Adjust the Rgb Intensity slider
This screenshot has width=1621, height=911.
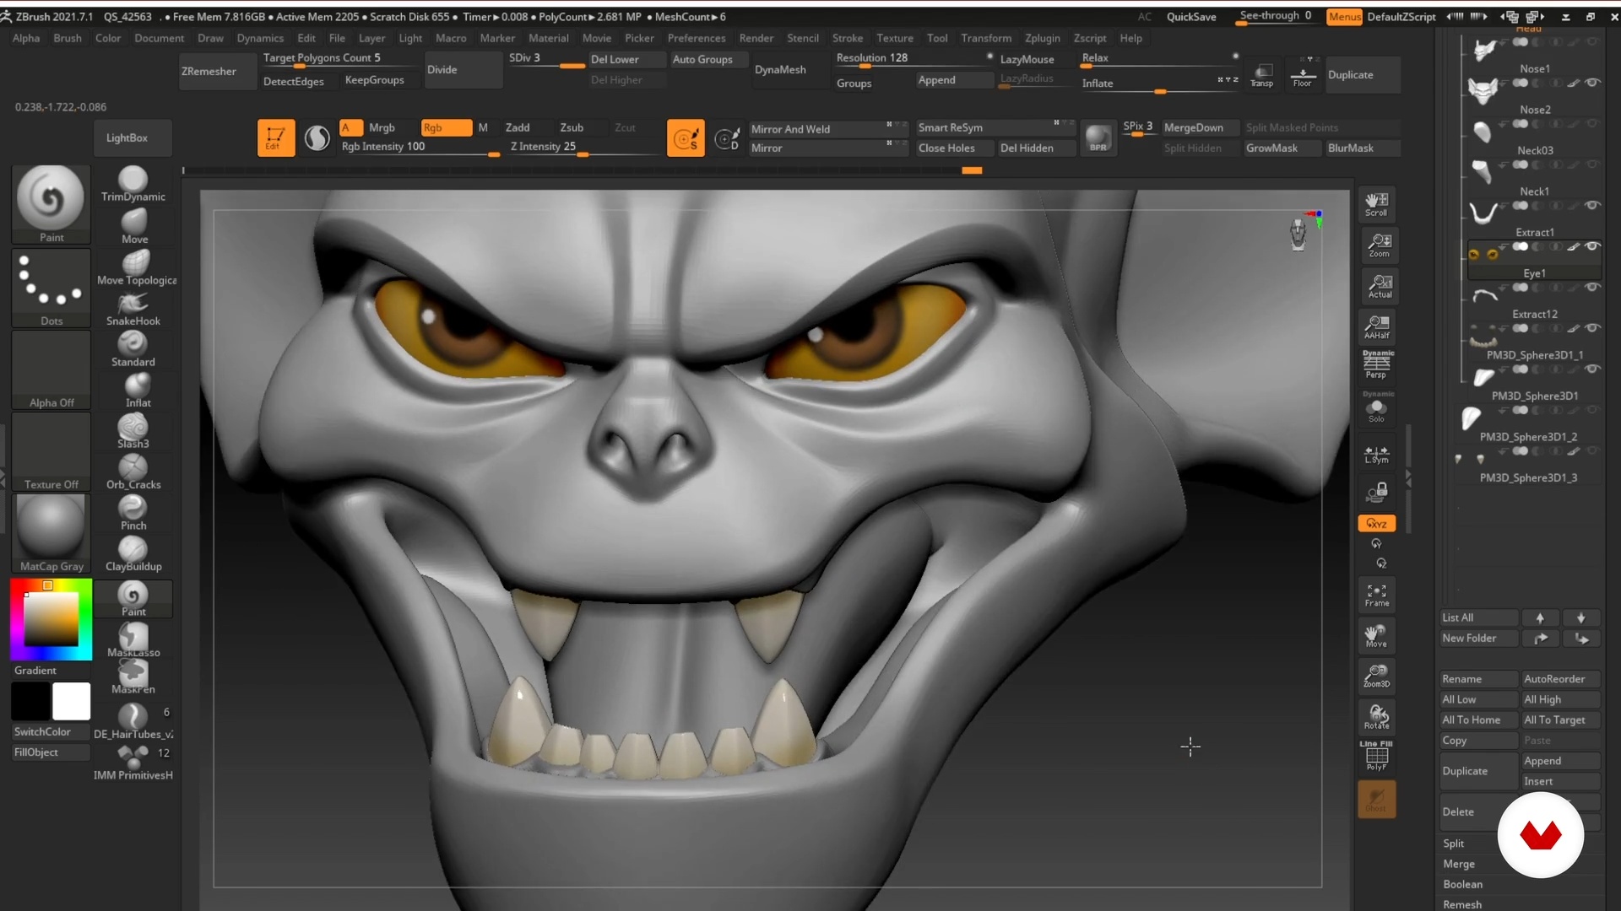(x=420, y=148)
